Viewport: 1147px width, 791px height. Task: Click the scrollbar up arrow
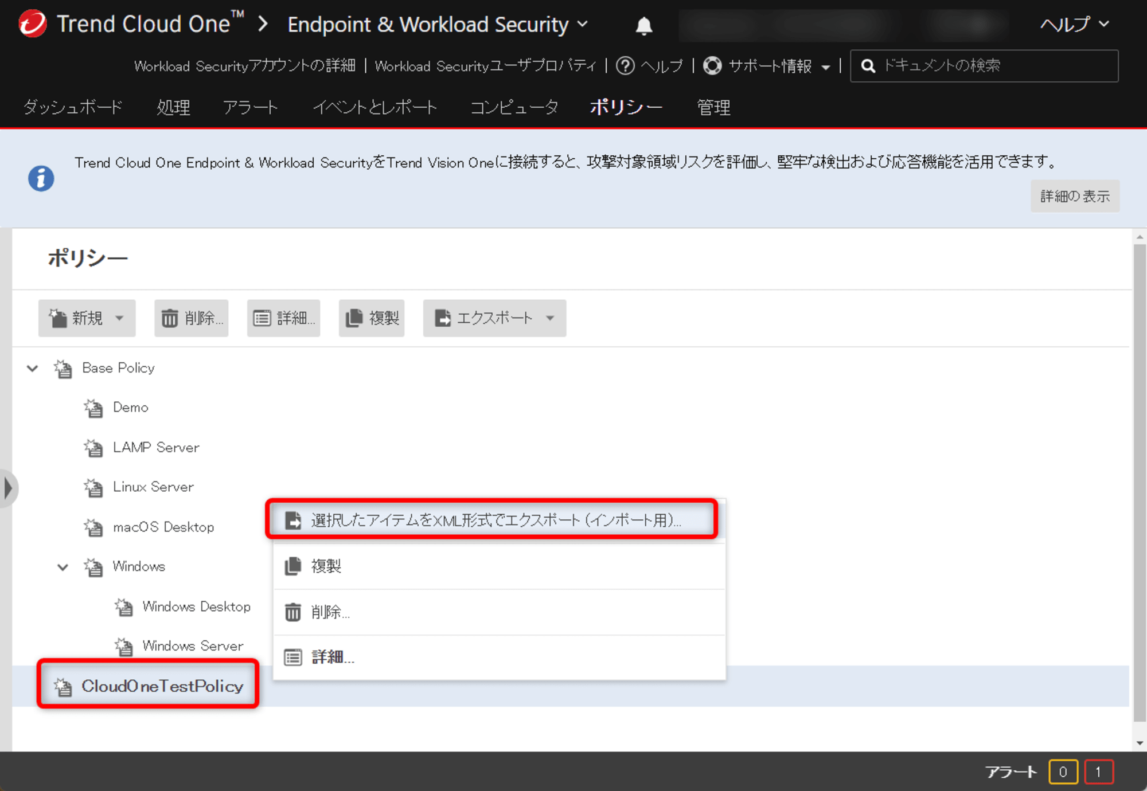point(1140,237)
